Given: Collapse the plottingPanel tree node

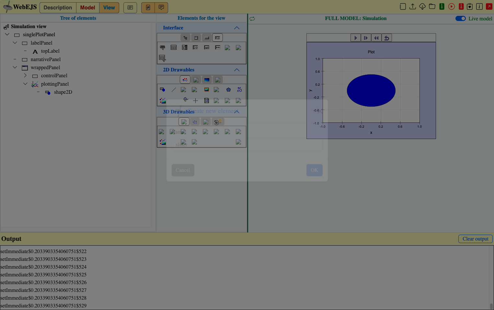Looking at the screenshot, I should click(x=25, y=84).
